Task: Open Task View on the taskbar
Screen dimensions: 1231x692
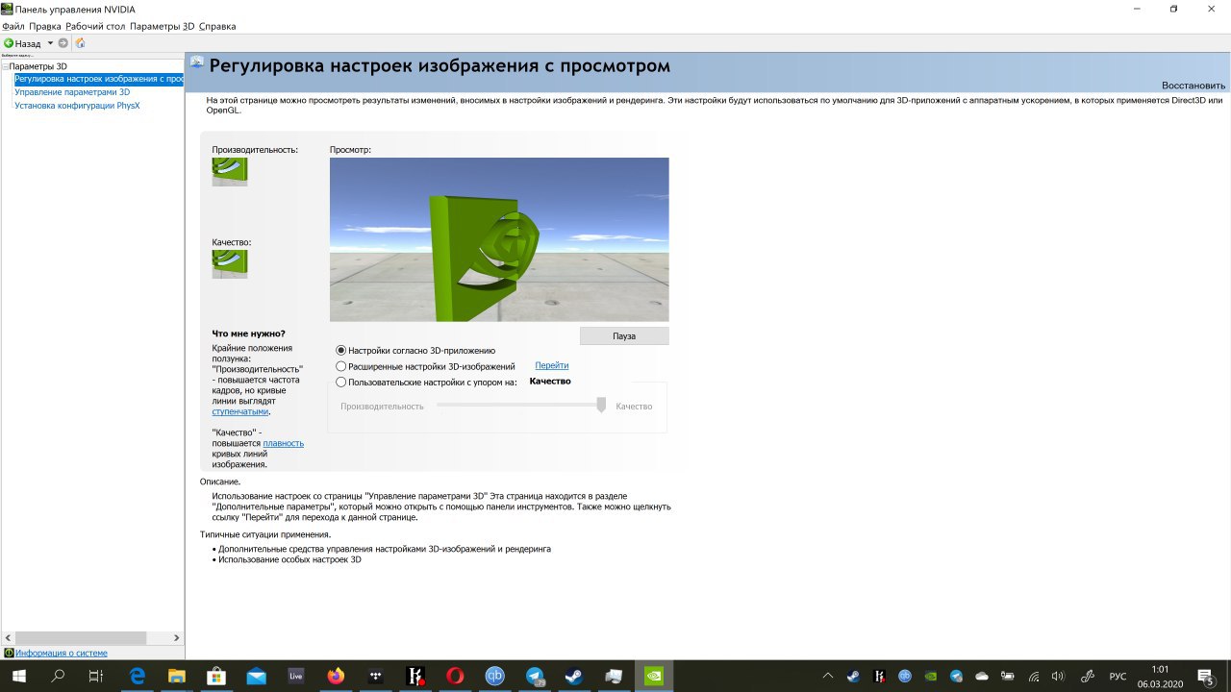Action: point(96,676)
